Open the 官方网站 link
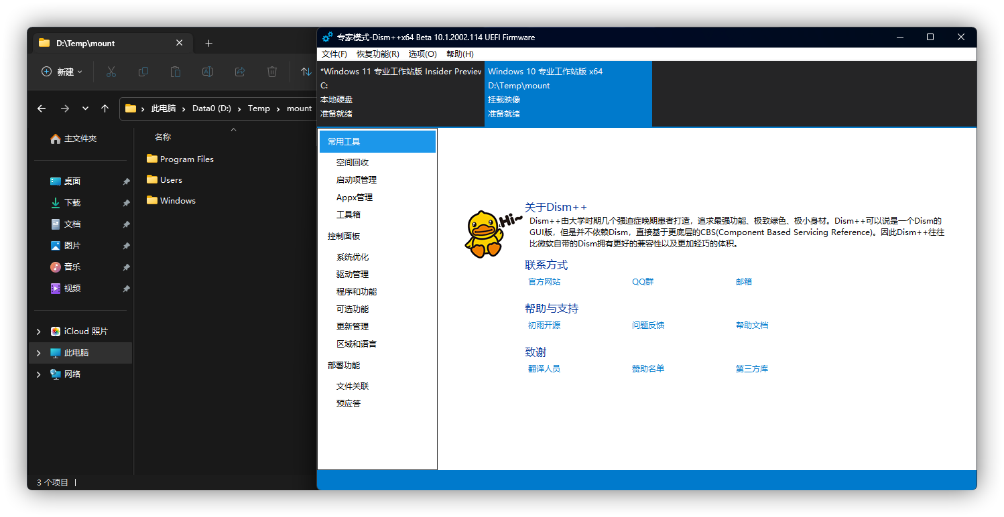This screenshot has height=517, width=1004. click(543, 281)
